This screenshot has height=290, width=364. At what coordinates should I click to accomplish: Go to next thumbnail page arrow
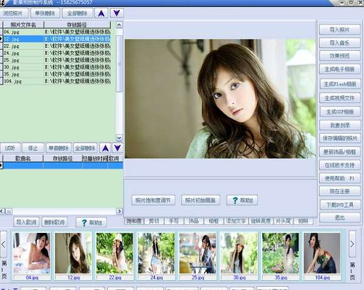click(352, 244)
